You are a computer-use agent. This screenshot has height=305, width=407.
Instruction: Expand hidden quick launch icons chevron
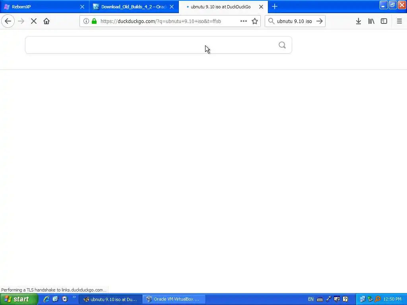[x=74, y=297]
